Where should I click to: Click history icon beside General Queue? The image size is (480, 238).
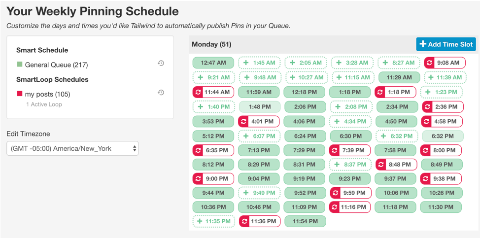pos(161,64)
